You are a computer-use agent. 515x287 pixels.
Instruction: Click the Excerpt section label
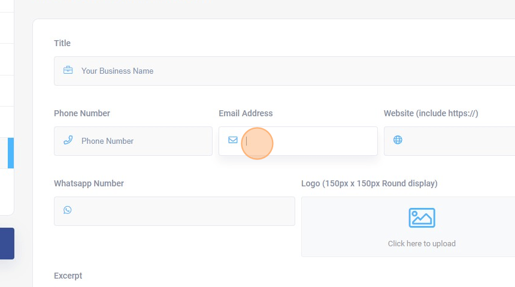tap(68, 276)
